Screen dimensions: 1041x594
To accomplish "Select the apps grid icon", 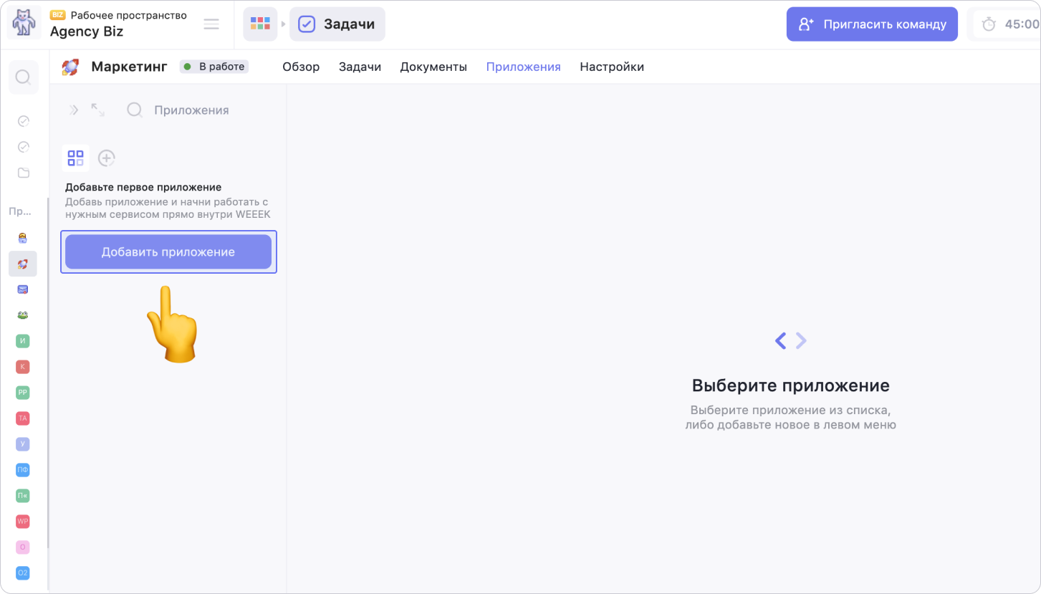I will tap(76, 158).
